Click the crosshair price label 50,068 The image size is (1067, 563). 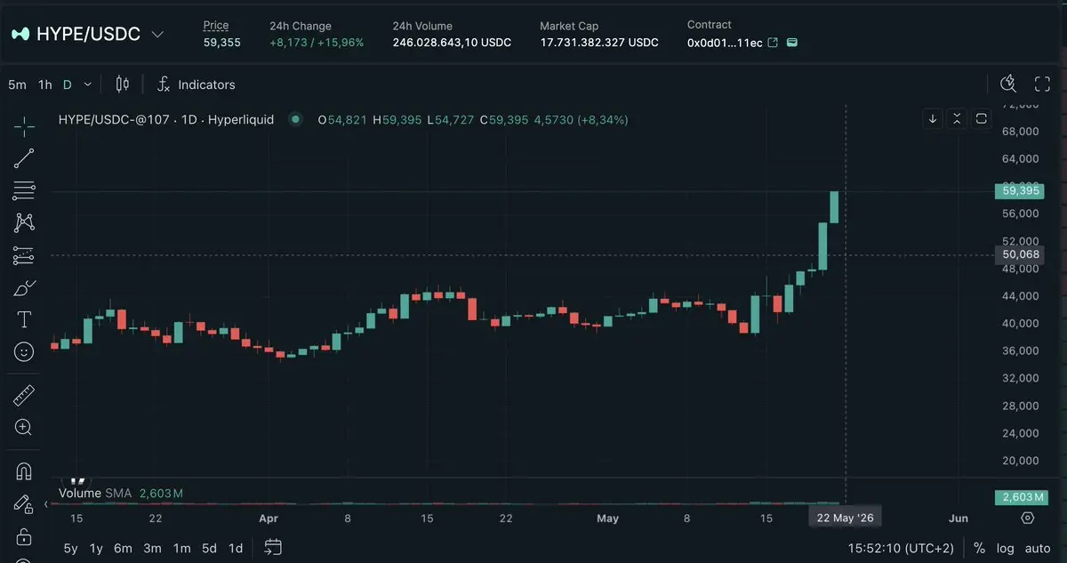1020,254
